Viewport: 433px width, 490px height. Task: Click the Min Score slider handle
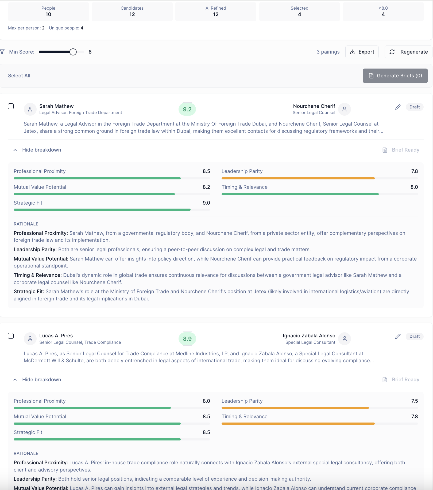point(73,52)
